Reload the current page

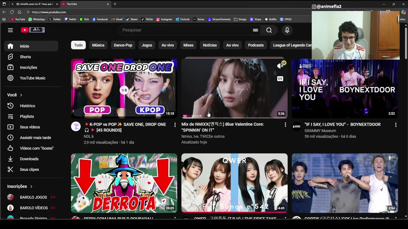tap(12, 12)
